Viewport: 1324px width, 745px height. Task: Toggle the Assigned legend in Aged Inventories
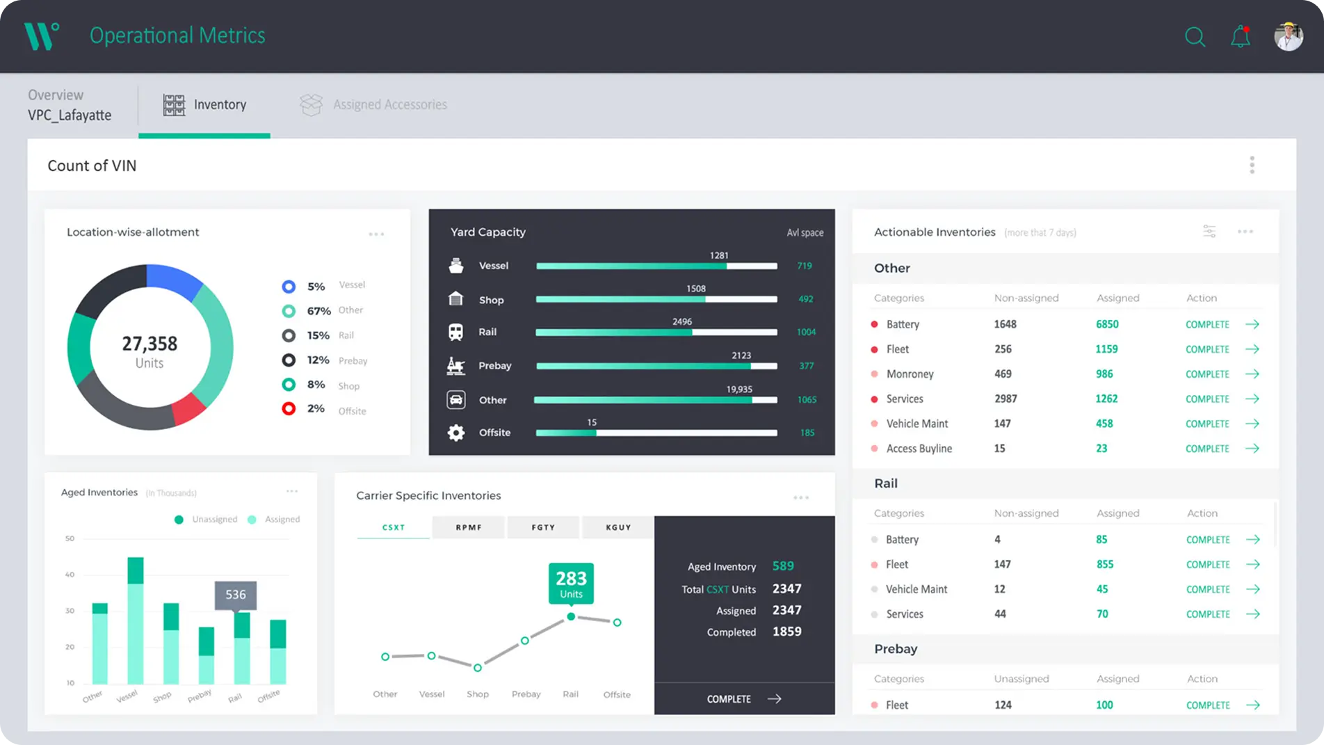[x=273, y=519]
